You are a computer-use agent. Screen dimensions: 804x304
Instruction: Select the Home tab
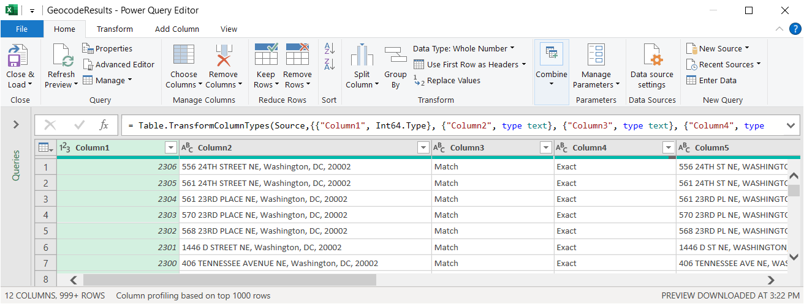[64, 29]
